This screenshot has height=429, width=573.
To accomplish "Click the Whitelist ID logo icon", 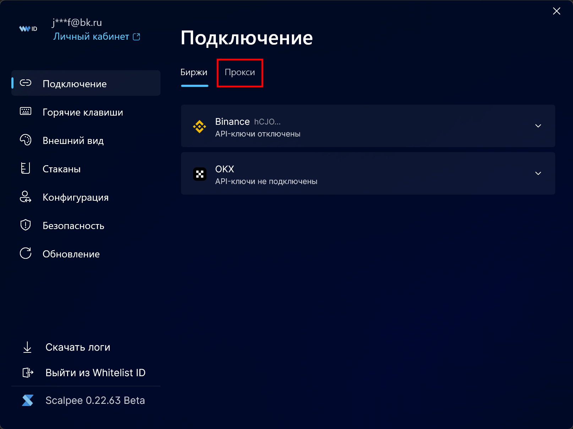I will coord(28,29).
